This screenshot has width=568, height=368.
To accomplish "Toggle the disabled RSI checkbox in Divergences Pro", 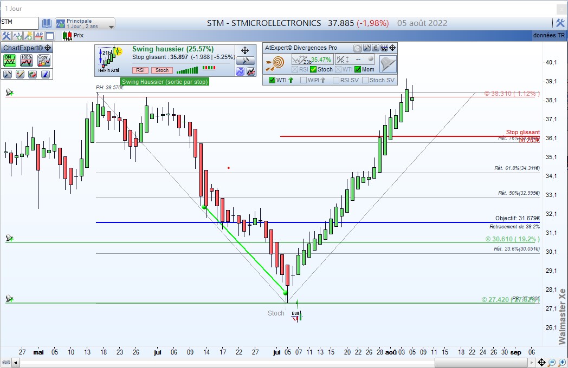I will coord(295,69).
